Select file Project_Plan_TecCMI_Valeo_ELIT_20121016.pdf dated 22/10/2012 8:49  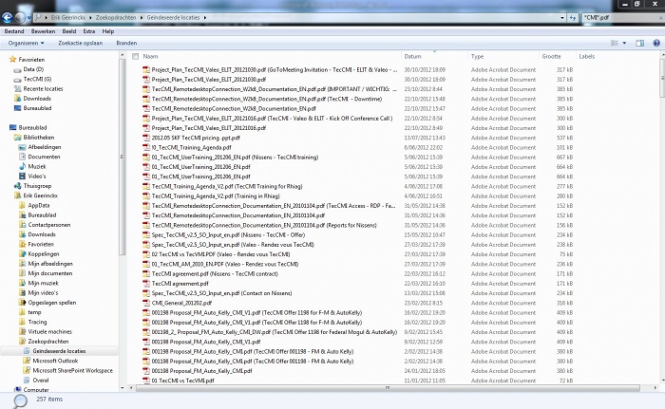click(x=208, y=128)
